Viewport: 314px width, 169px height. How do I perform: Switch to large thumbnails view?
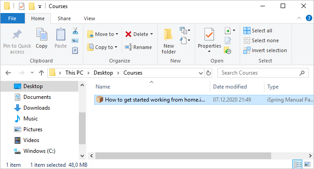307,165
